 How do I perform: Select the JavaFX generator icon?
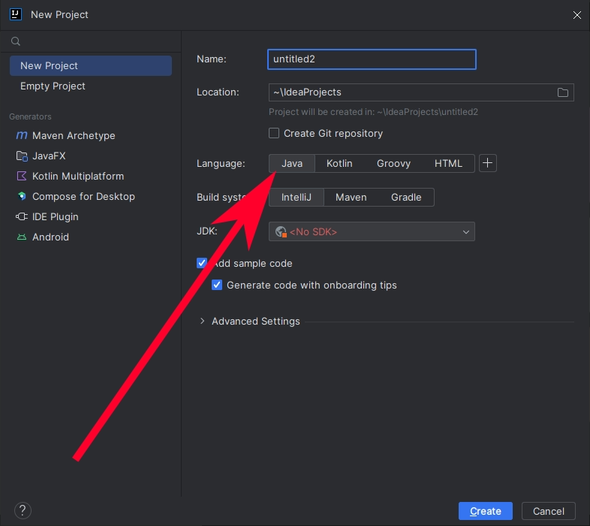(x=21, y=156)
